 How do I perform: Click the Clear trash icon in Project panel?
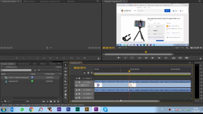[58, 101]
